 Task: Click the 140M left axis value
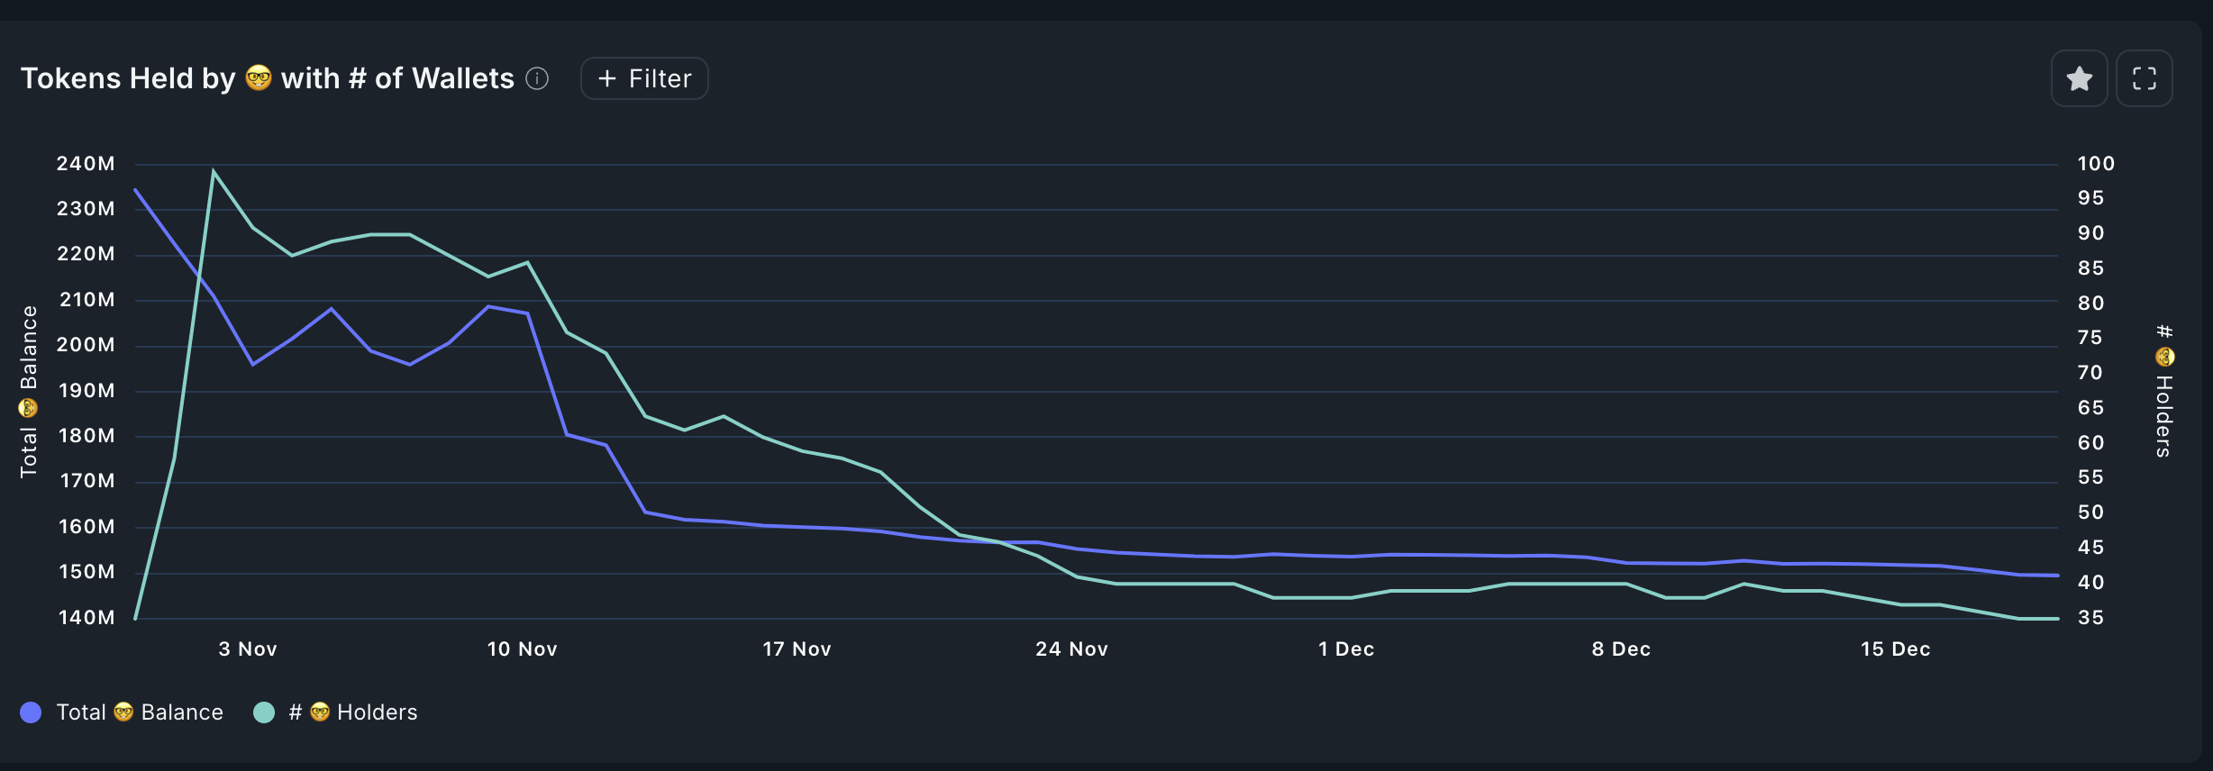click(x=87, y=618)
